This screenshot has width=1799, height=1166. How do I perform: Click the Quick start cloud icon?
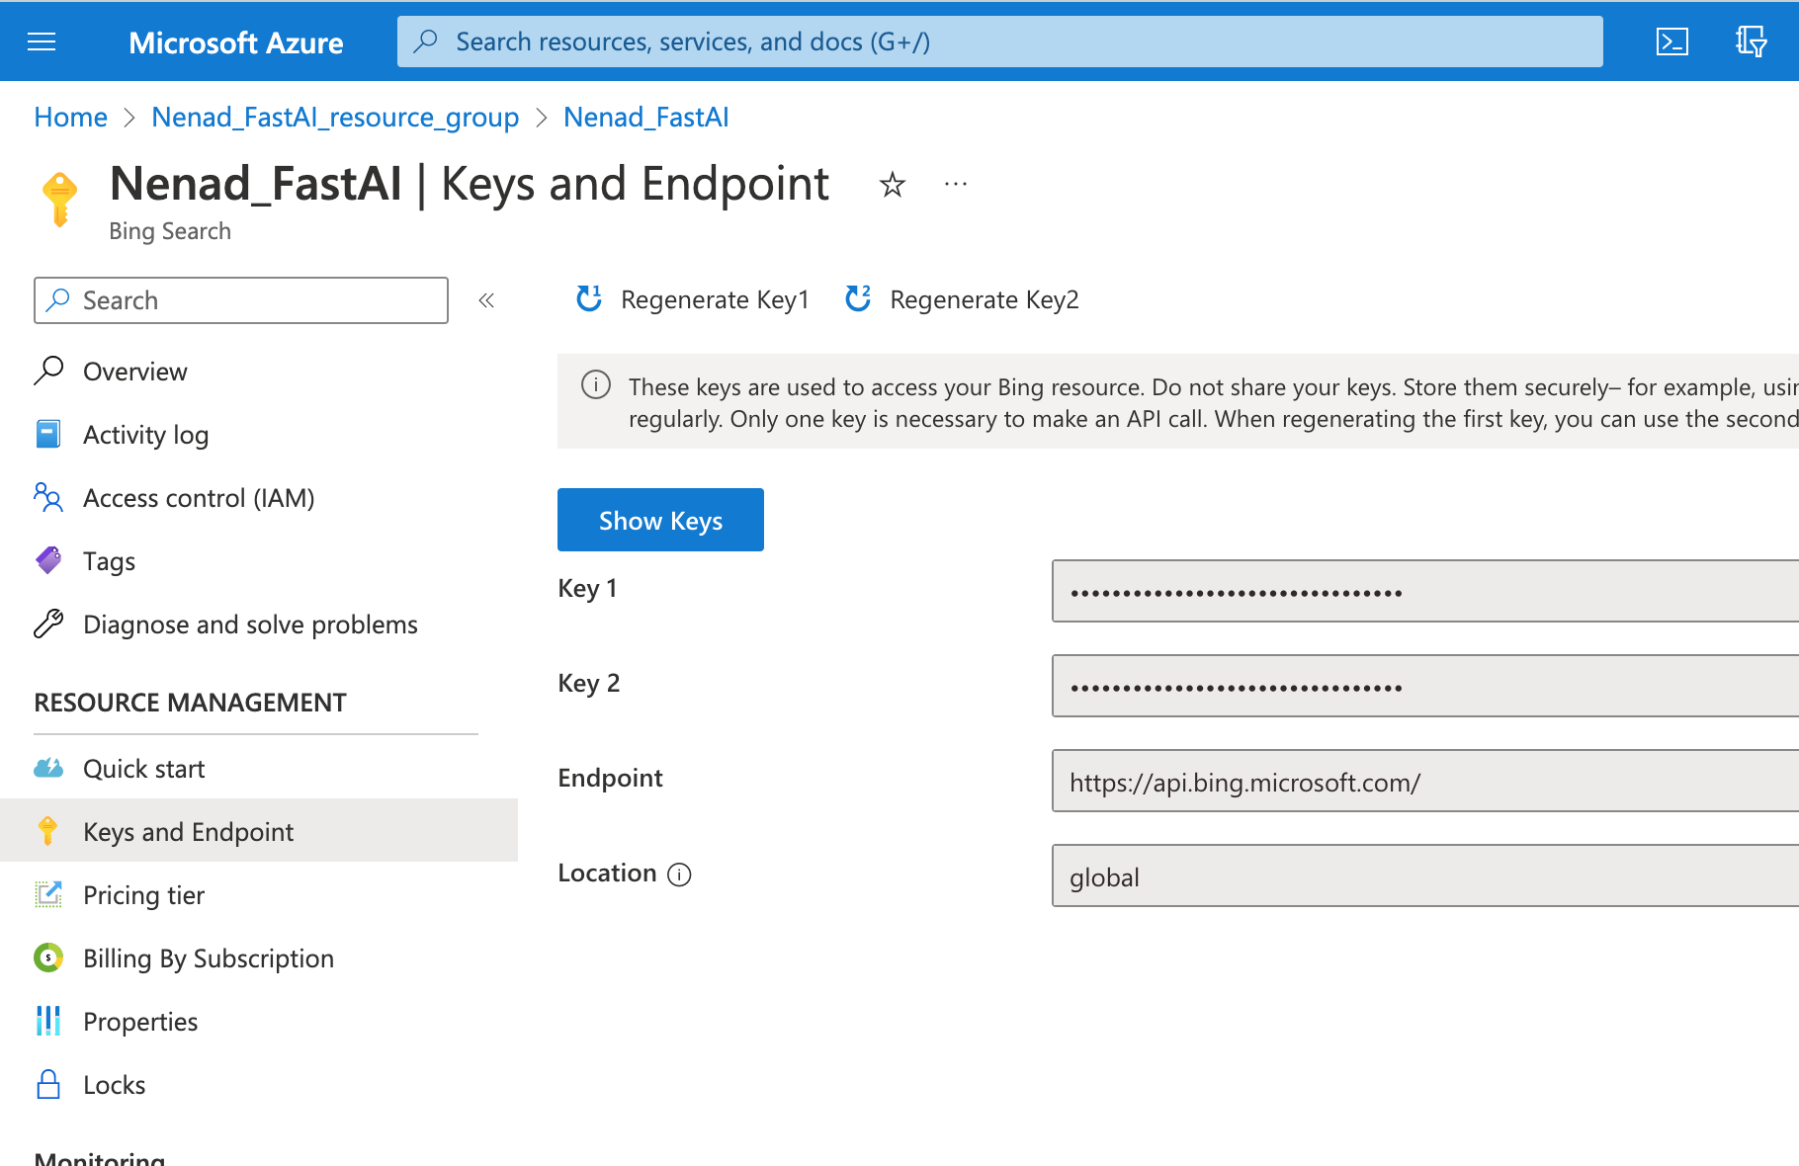pos(48,768)
